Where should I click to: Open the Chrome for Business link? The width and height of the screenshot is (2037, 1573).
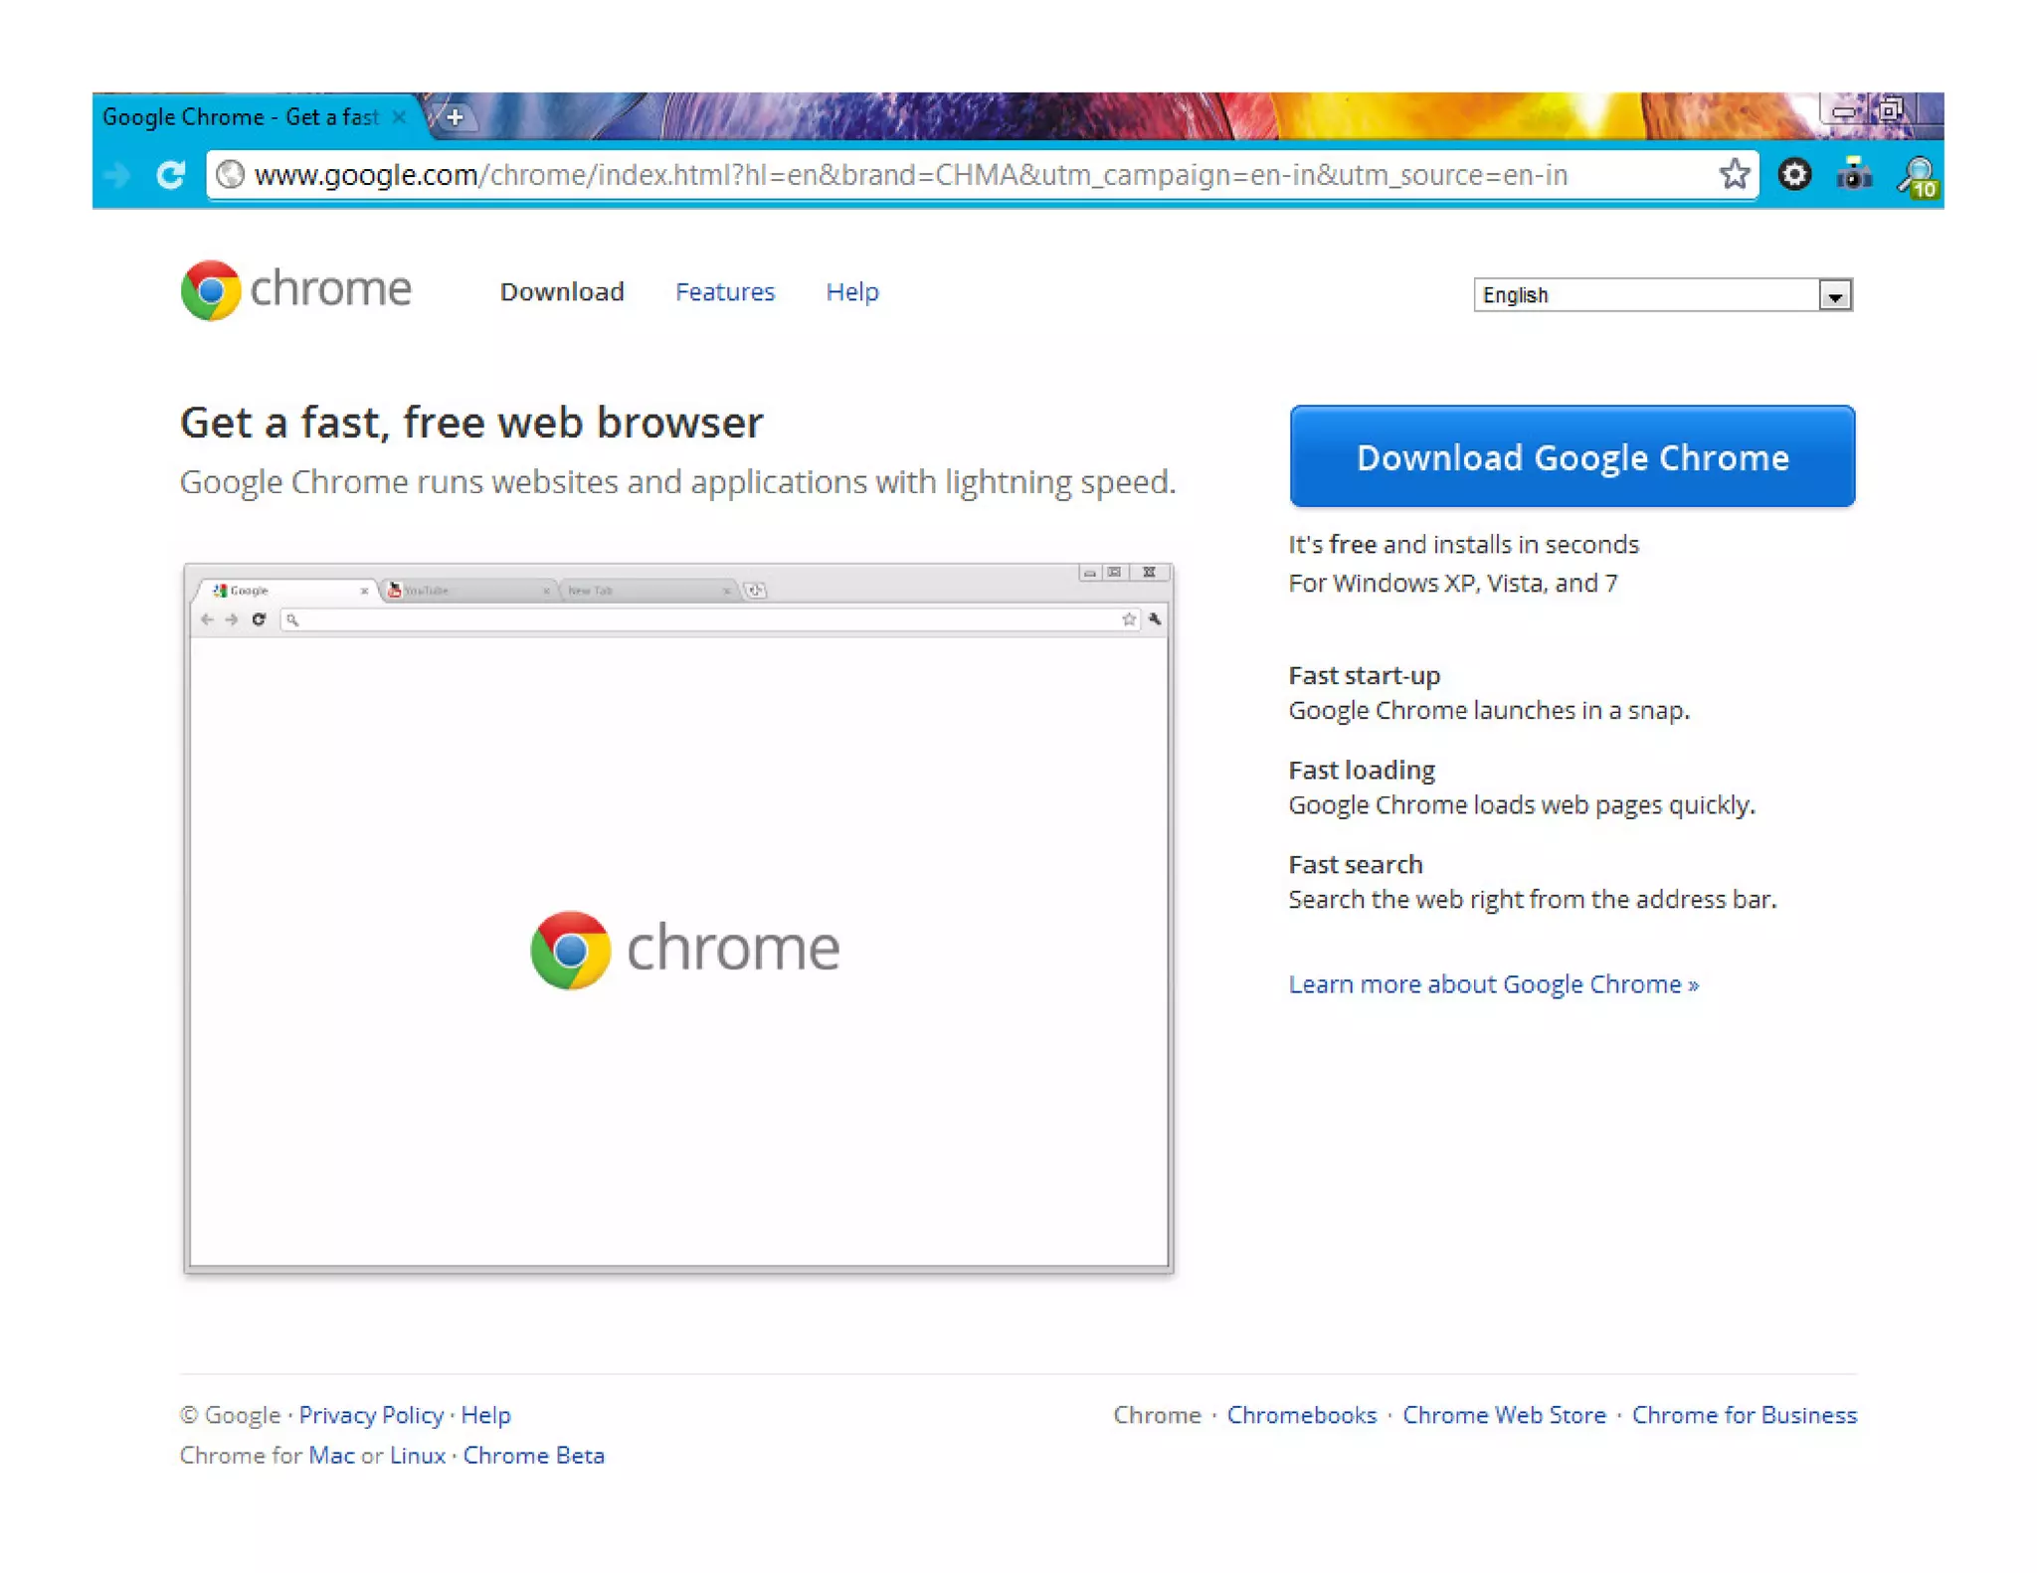pyautogui.click(x=1745, y=1415)
